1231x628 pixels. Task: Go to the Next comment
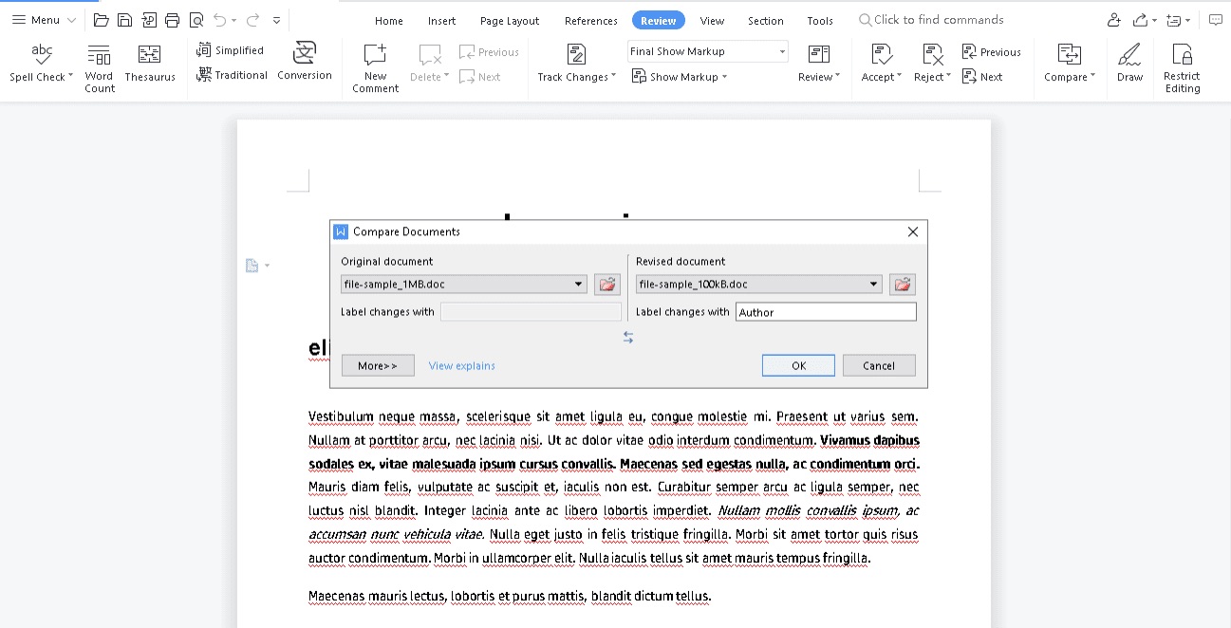(480, 77)
